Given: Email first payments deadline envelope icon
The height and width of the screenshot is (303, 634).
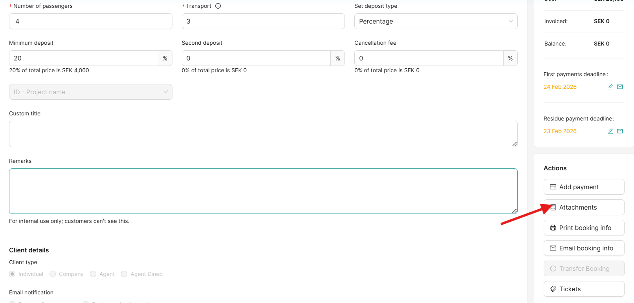Looking at the screenshot, I should click(x=620, y=87).
